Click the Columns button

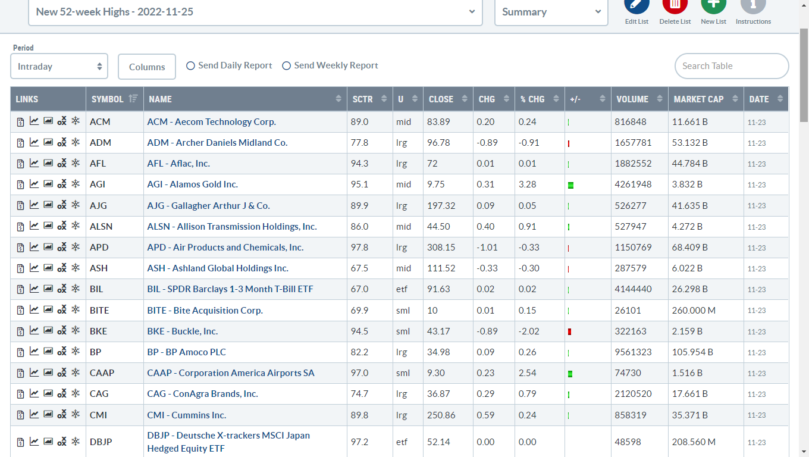[147, 67]
